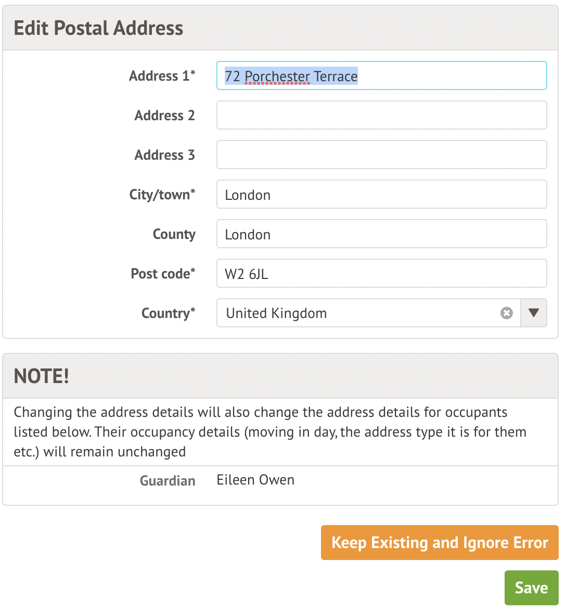Viewport: 566px width, 611px height.
Task: Click the County label
Action: click(x=174, y=234)
